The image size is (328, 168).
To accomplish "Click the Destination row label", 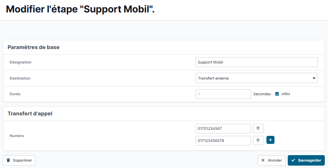I will [20, 78].
